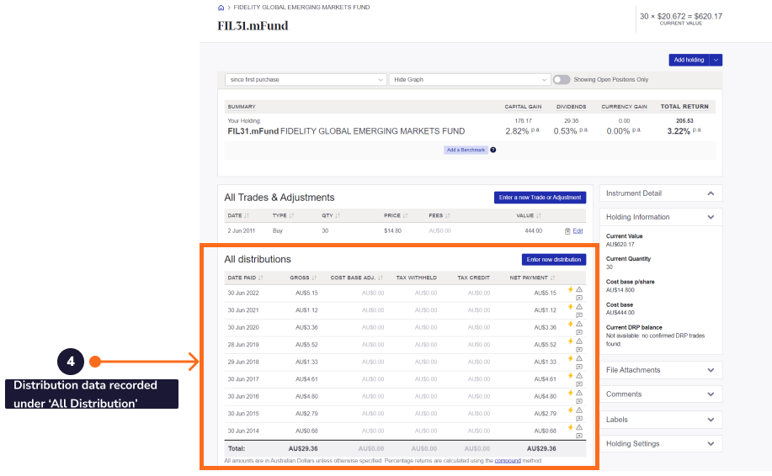Click lightning icon in 30 Jun 2016 row

point(571,393)
